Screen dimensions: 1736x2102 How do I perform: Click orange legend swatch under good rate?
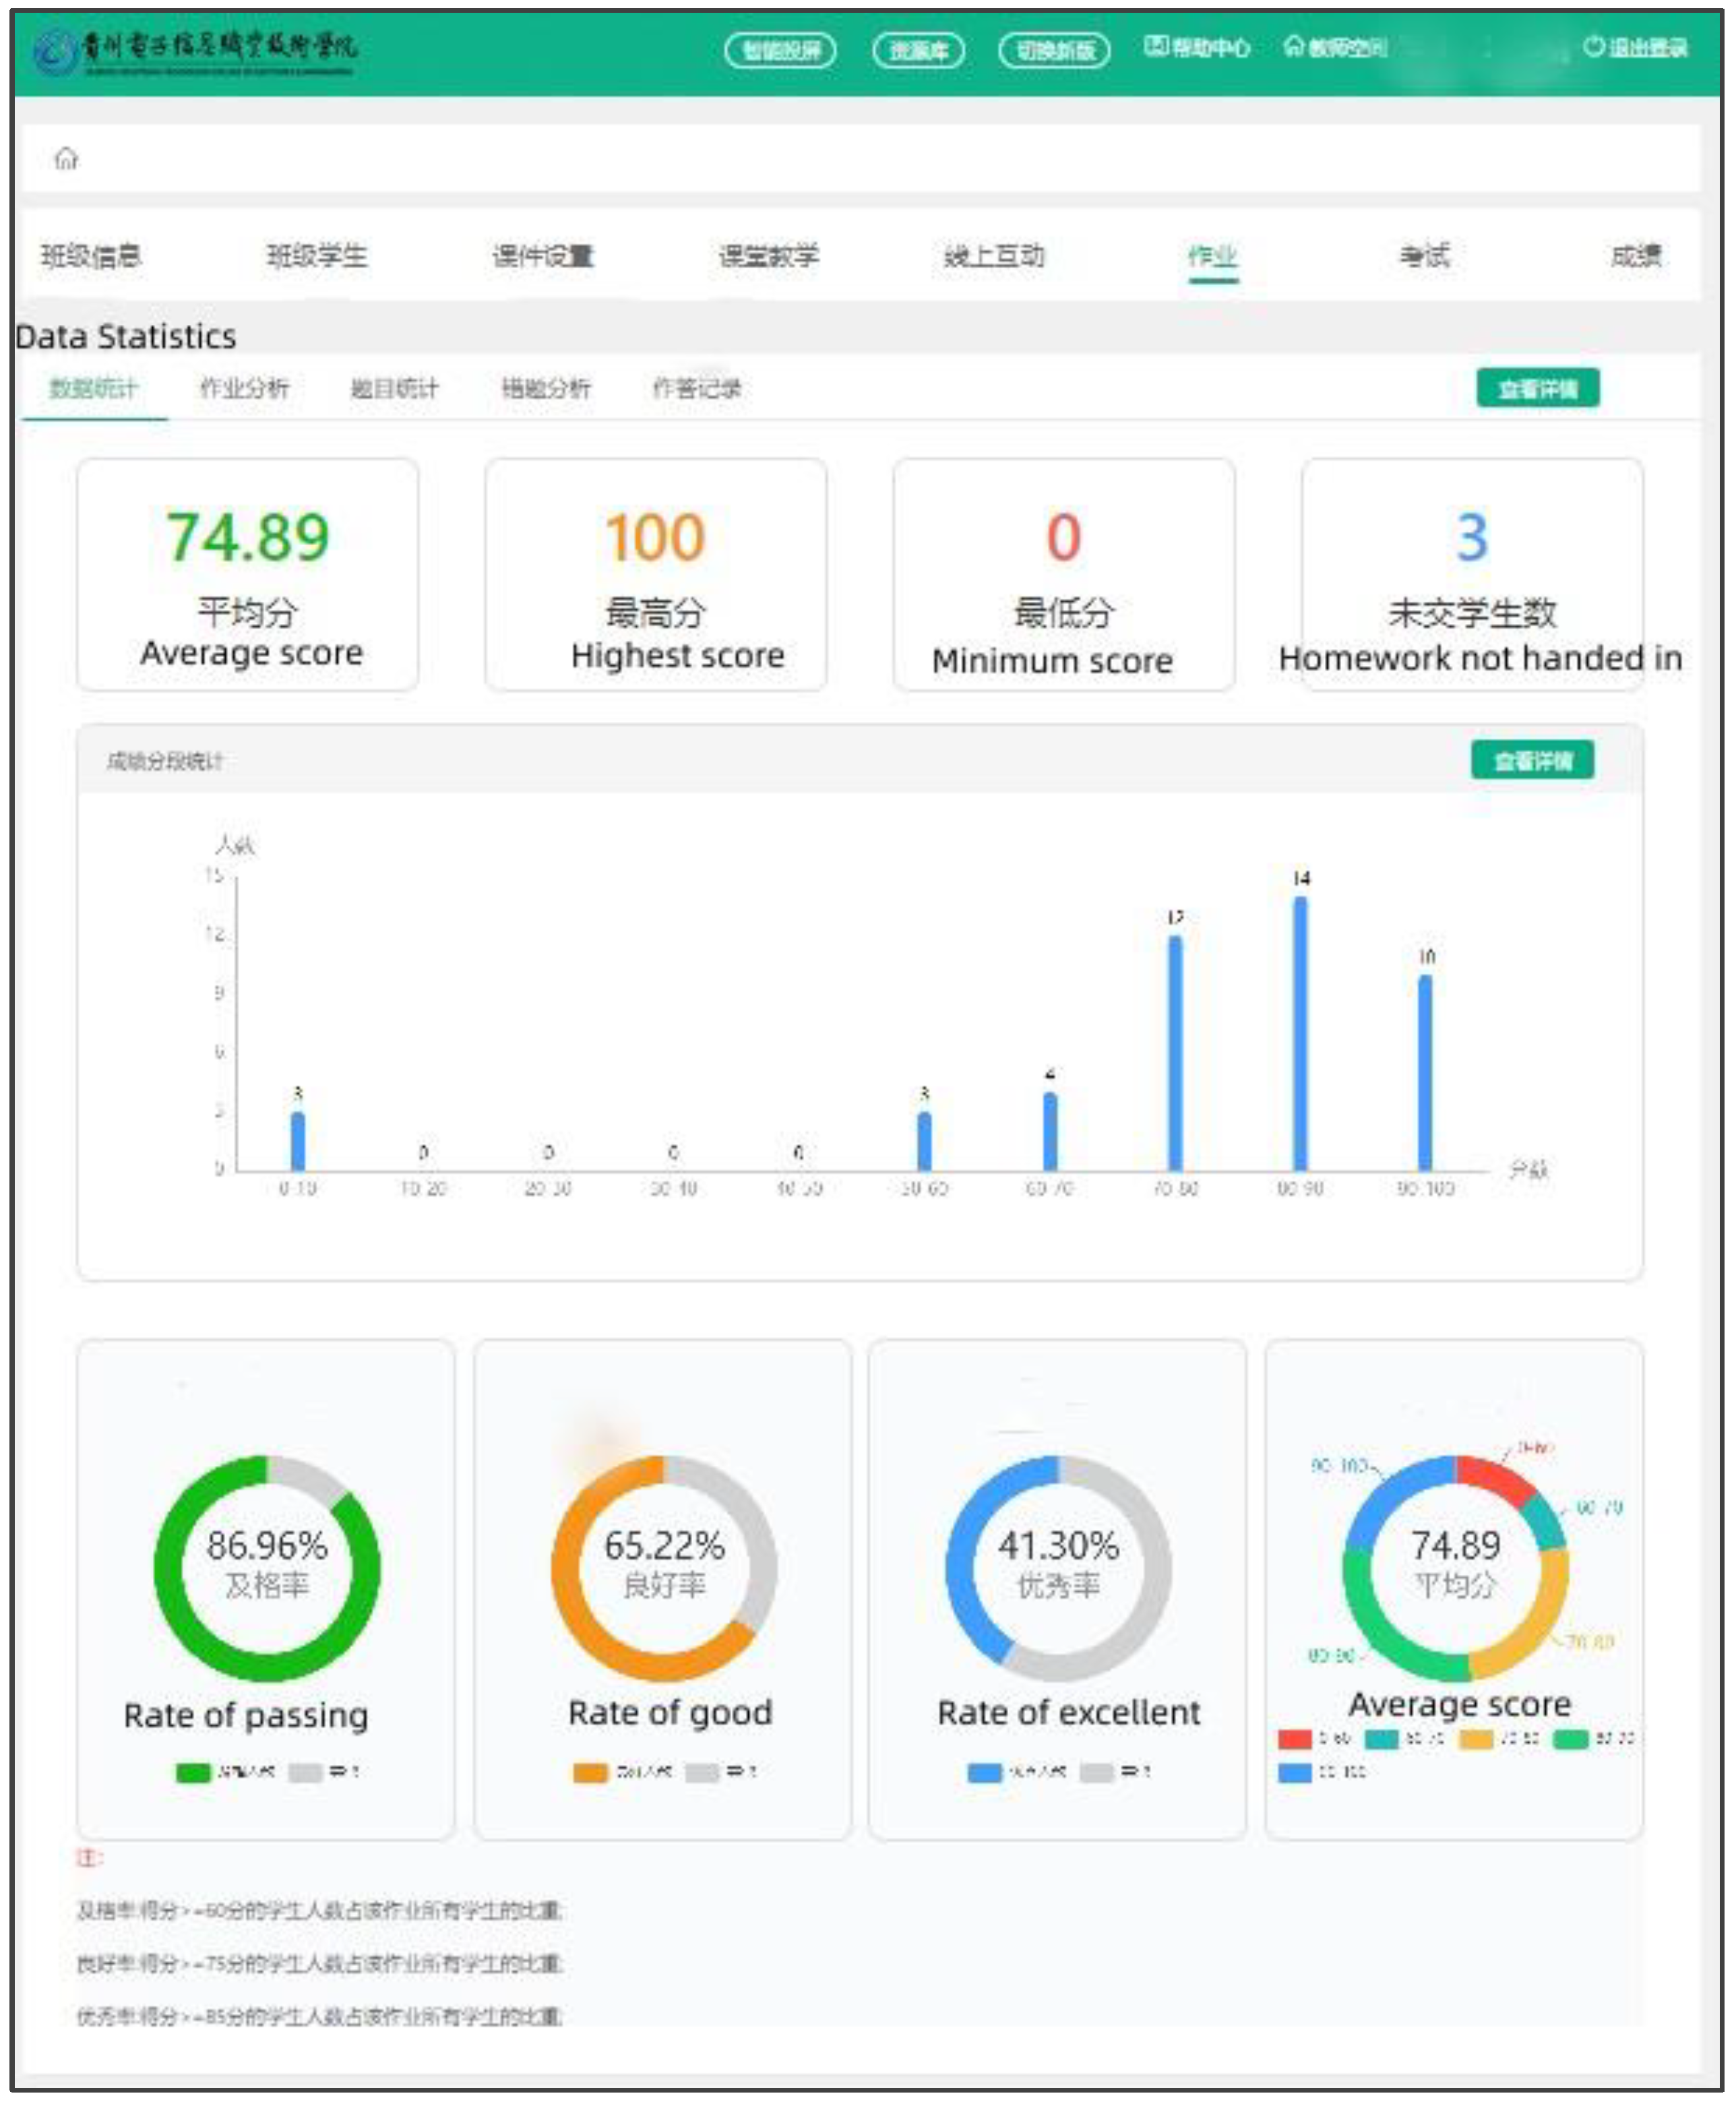coord(590,1773)
